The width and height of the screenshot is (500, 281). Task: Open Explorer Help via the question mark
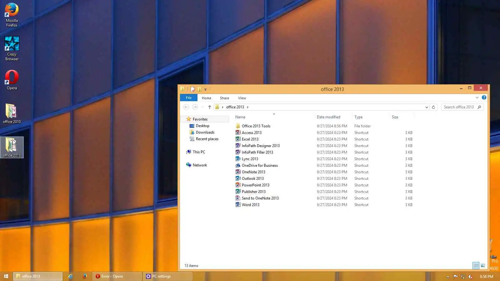coord(484,98)
